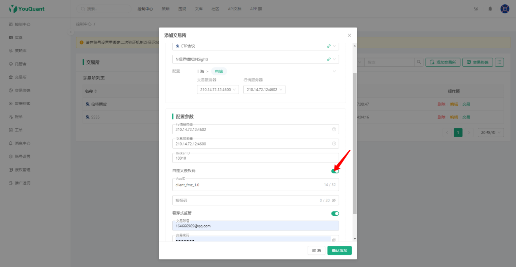
Task: Open 托管者 in the sidebar
Action: point(18,64)
